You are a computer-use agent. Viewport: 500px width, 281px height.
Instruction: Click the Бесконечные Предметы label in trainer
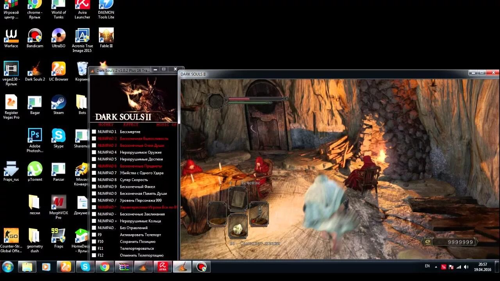(x=141, y=166)
